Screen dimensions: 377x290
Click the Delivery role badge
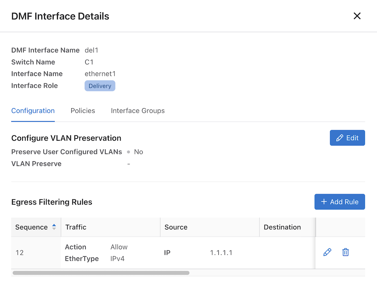click(100, 86)
